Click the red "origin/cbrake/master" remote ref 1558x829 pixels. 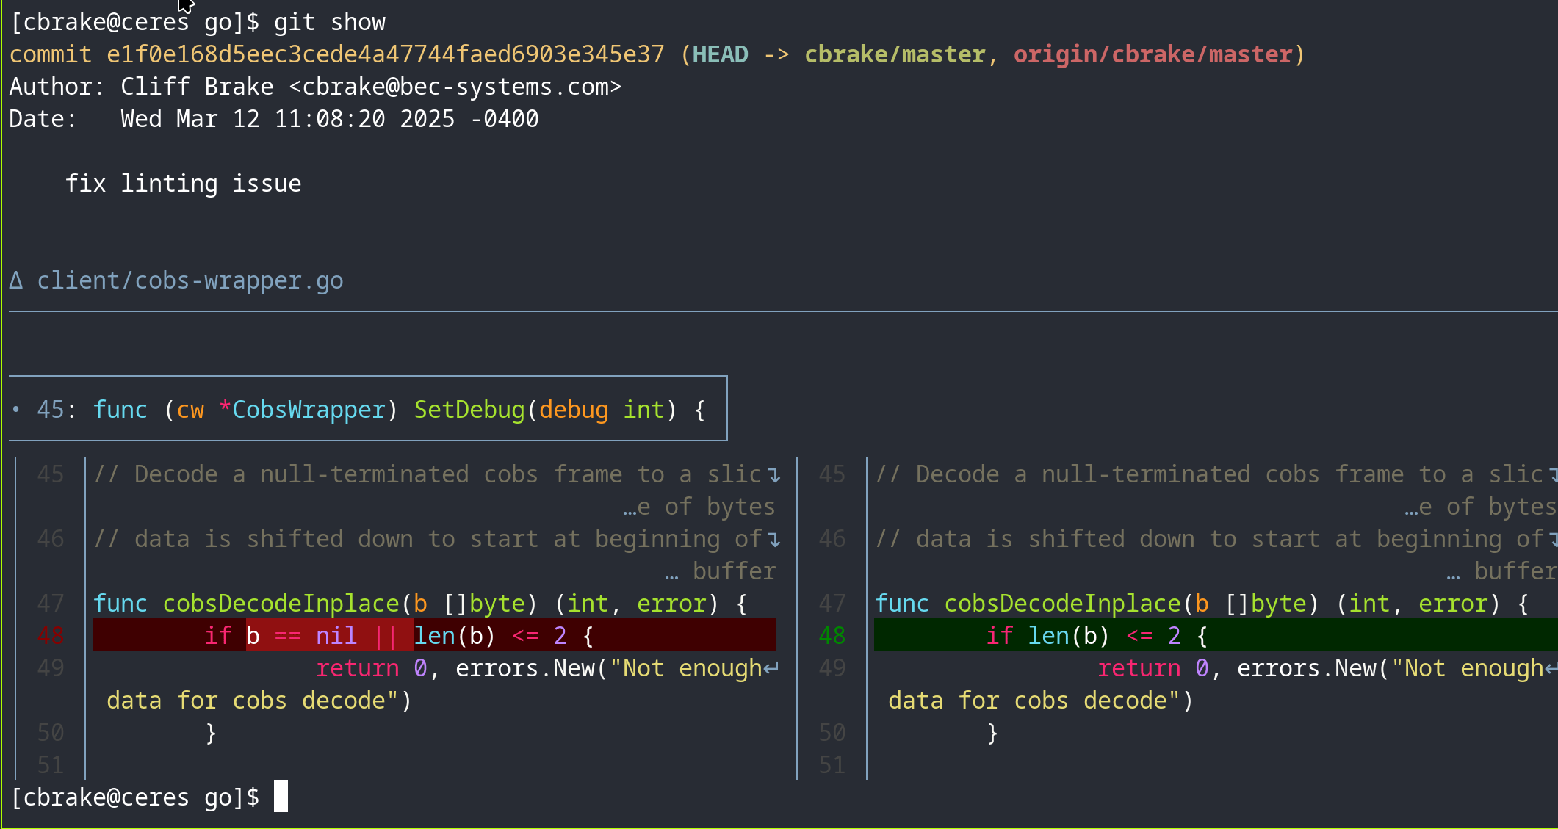1153,54
